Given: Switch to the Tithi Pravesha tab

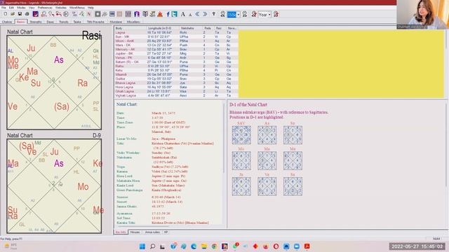Looking at the screenshot, I should 95,22.
